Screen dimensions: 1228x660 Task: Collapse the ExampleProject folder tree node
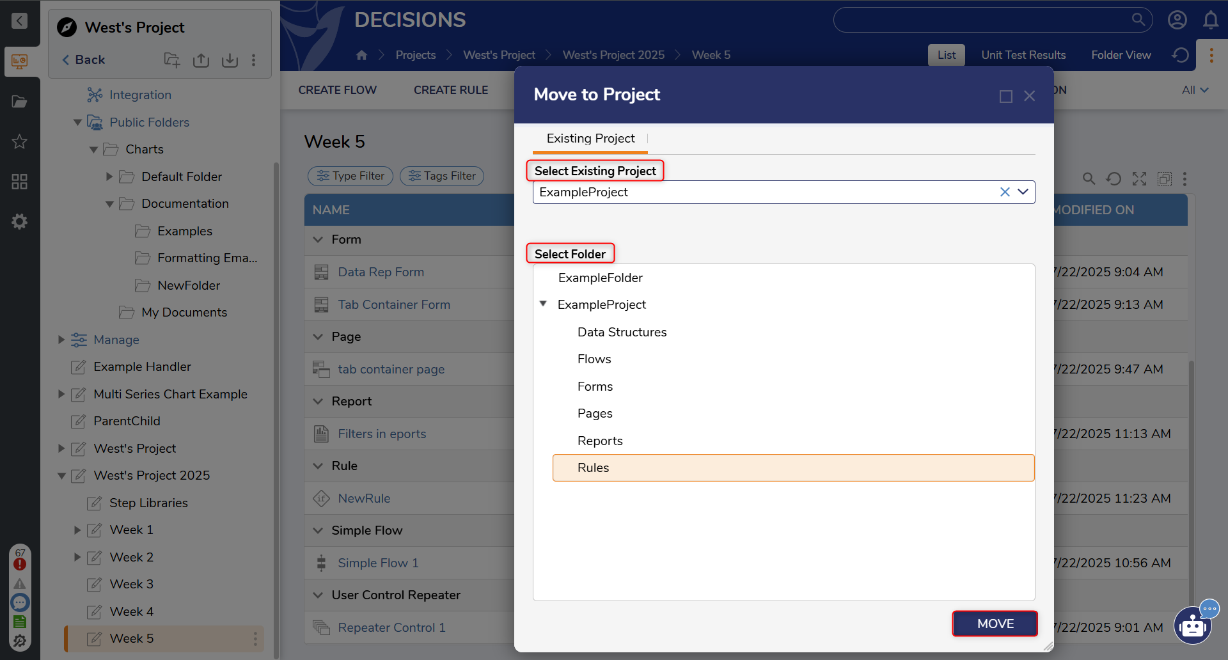click(x=543, y=304)
